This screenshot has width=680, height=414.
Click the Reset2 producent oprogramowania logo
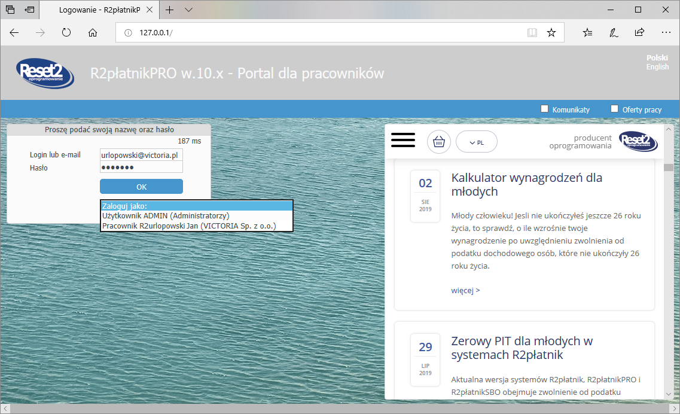[x=638, y=141]
